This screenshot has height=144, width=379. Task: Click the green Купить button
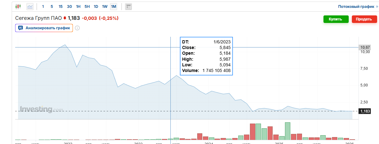coord(336,19)
